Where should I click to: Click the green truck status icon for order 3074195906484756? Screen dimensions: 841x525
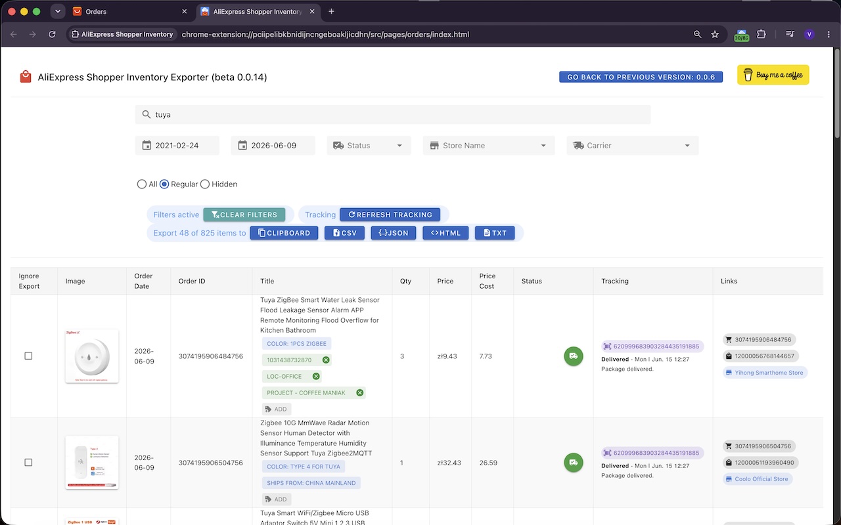(574, 356)
